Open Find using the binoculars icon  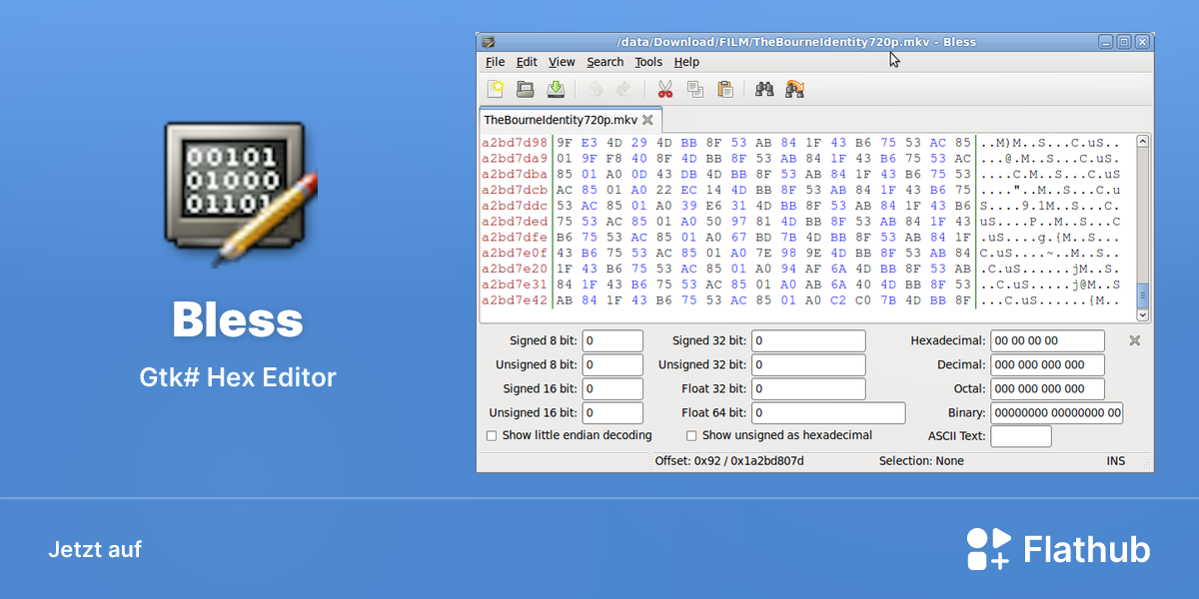point(764,89)
